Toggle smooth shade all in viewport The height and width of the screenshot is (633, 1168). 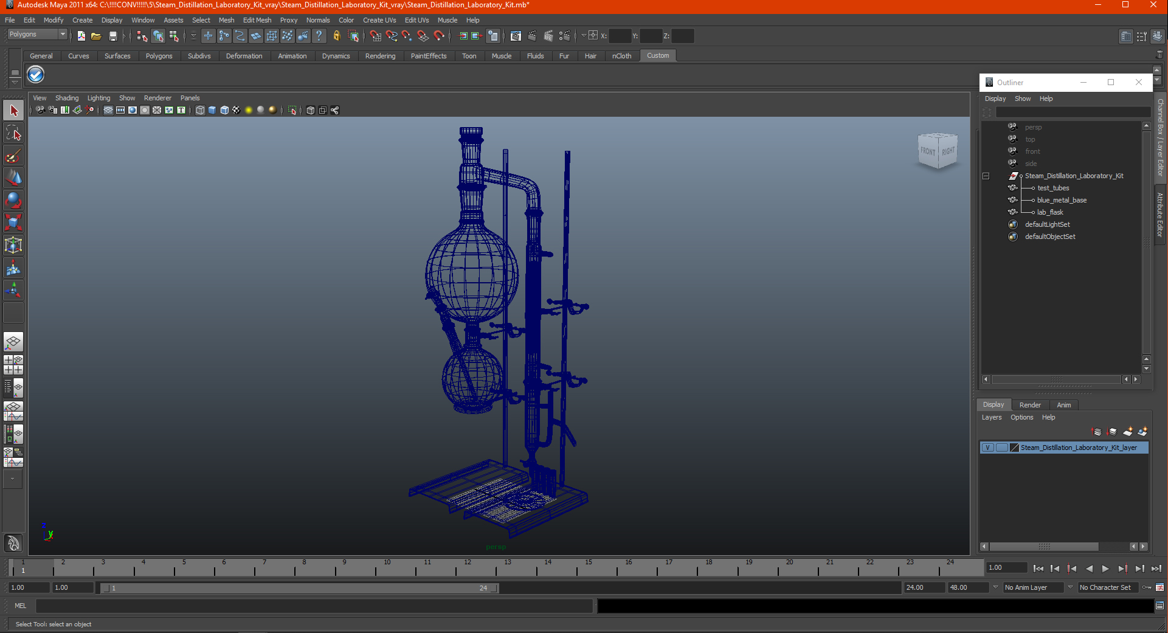212,110
